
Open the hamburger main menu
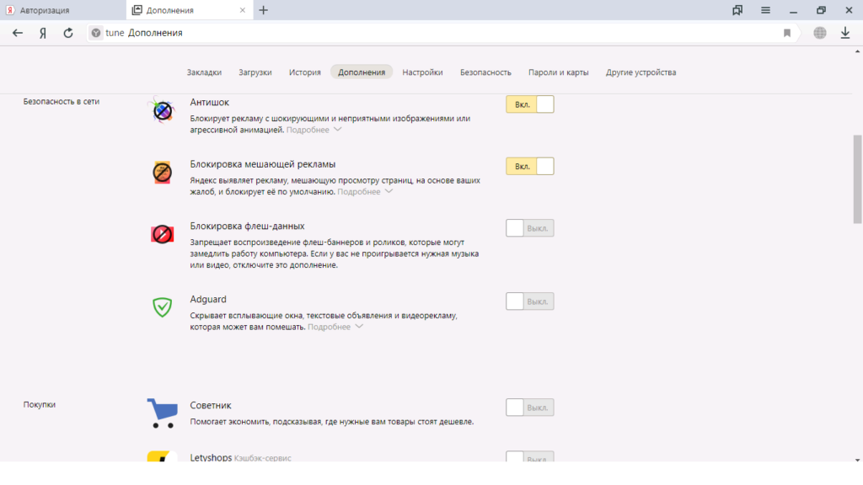765,10
